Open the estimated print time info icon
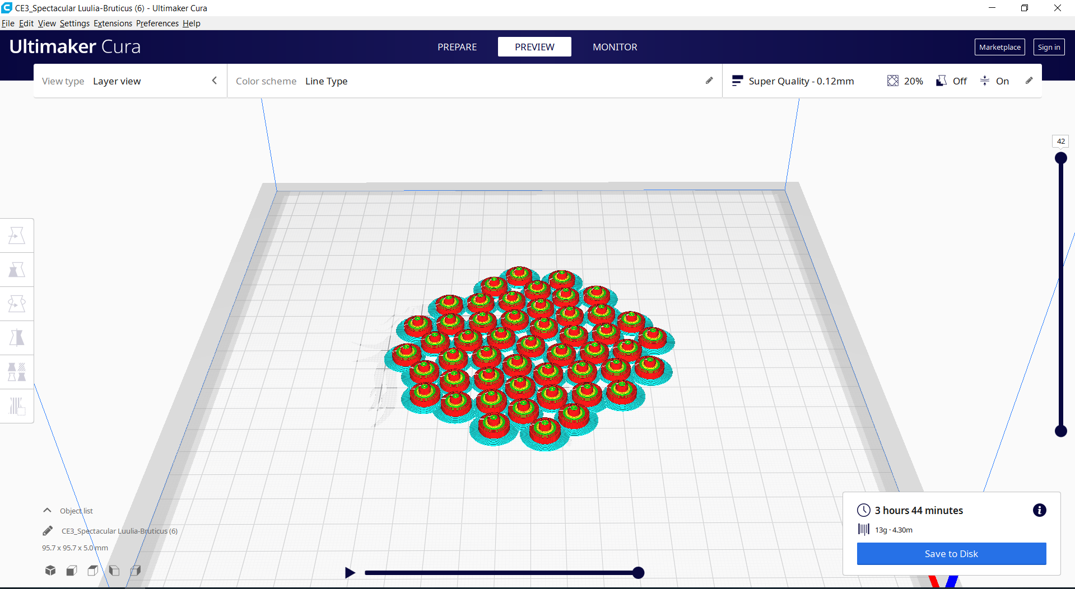Viewport: 1075px width, 589px height. [x=1039, y=510]
